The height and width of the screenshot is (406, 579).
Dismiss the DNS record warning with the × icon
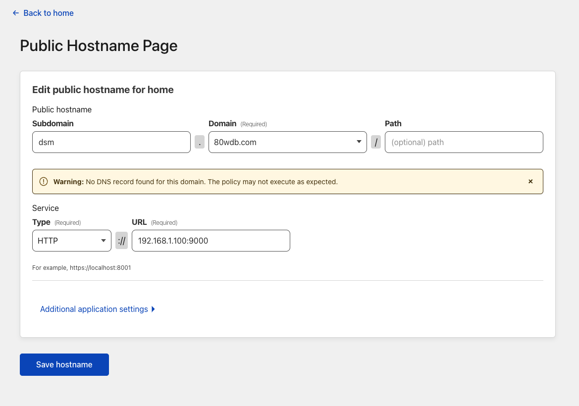tap(530, 181)
